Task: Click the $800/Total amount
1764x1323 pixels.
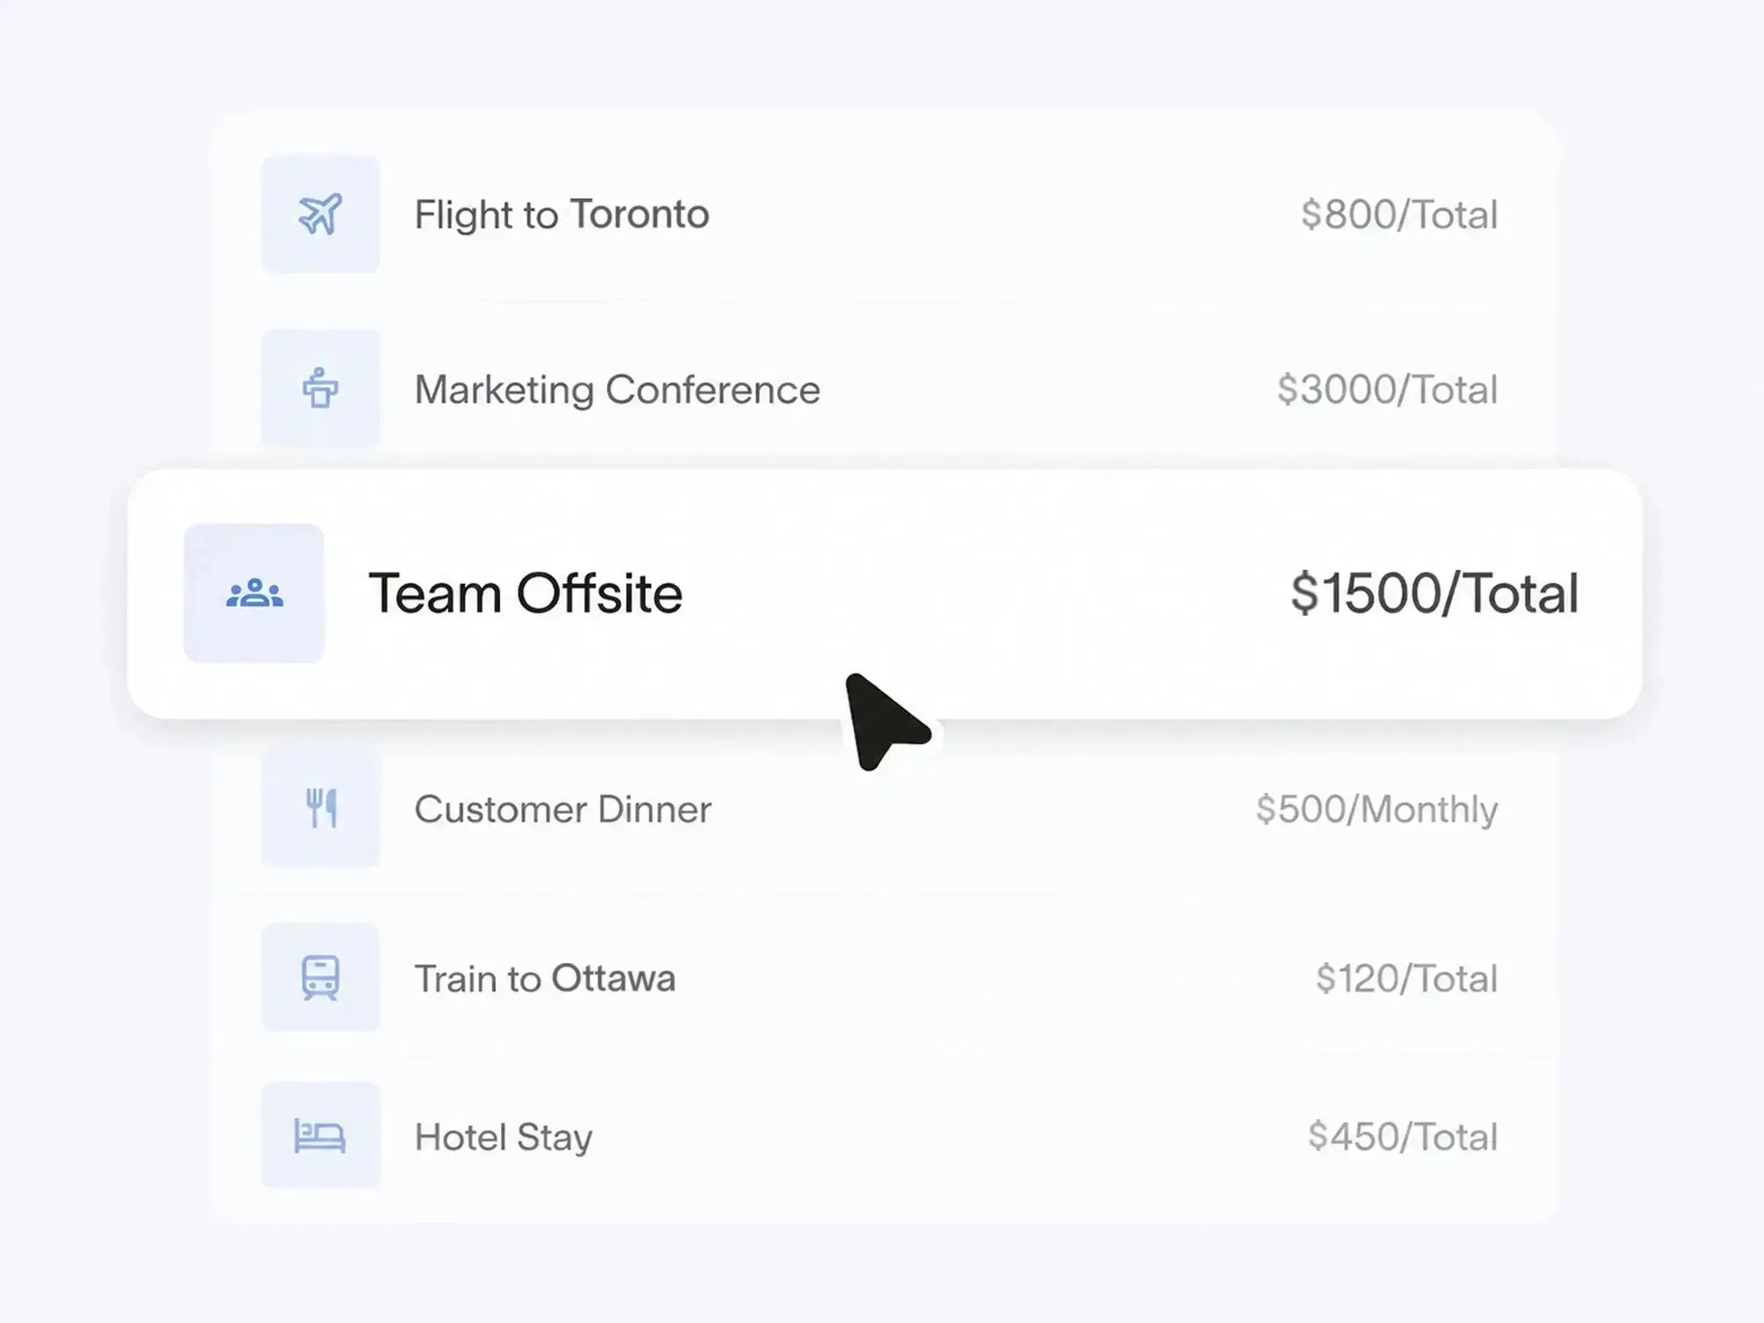Action: pyautogui.click(x=1400, y=214)
